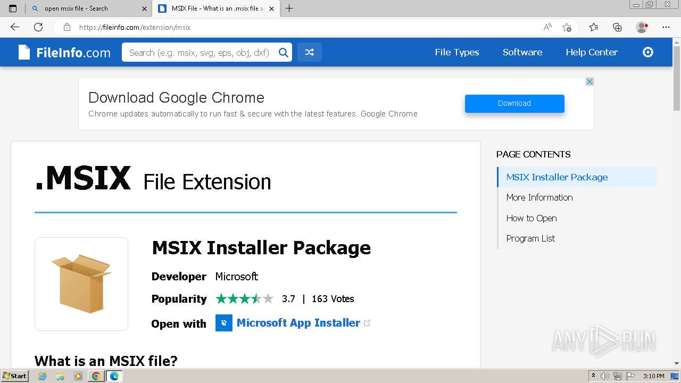Image resolution: width=681 pixels, height=383 pixels.
Task: Open a new browser tab
Action: point(289,9)
